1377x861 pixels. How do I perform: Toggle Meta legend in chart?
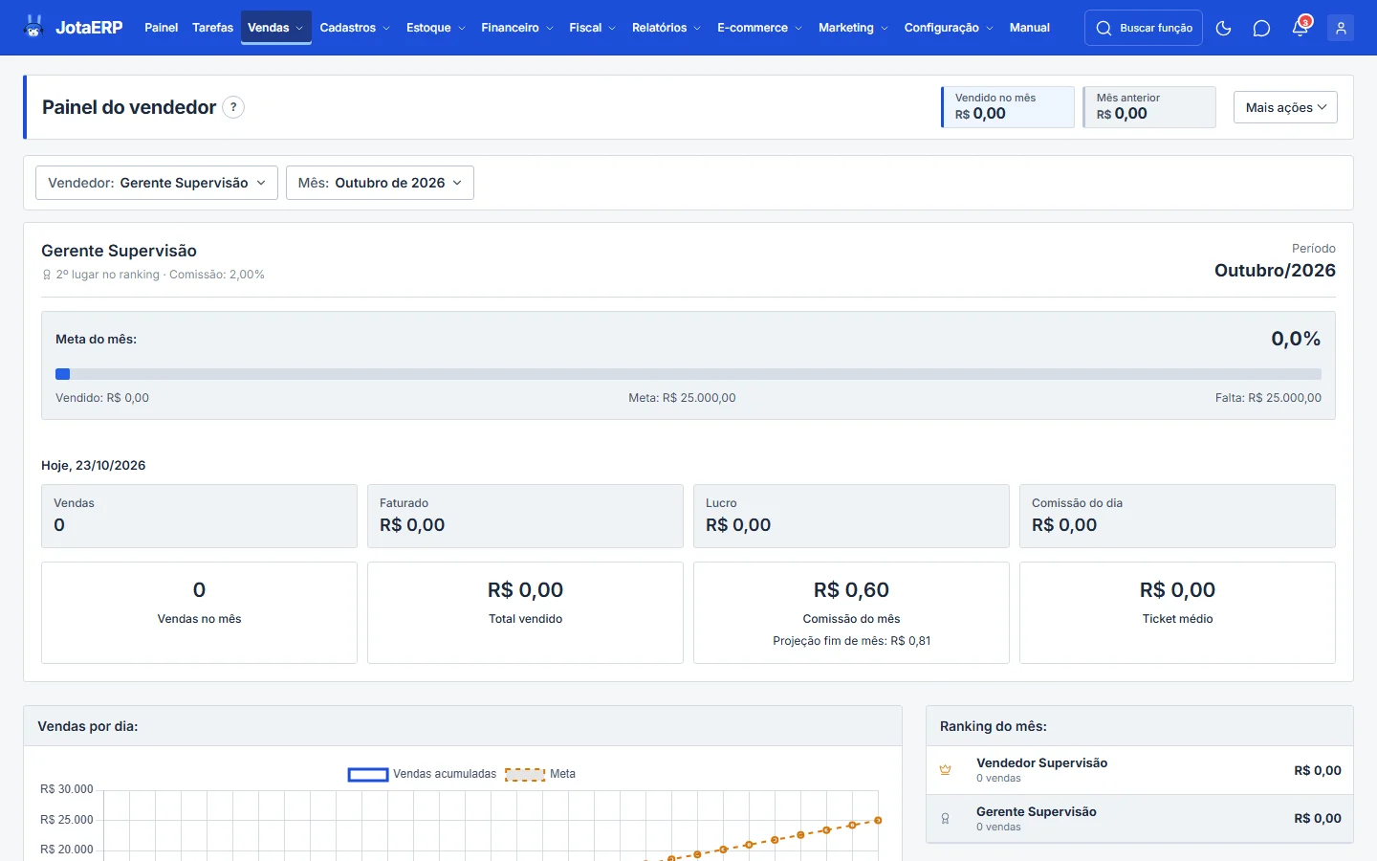540,774
